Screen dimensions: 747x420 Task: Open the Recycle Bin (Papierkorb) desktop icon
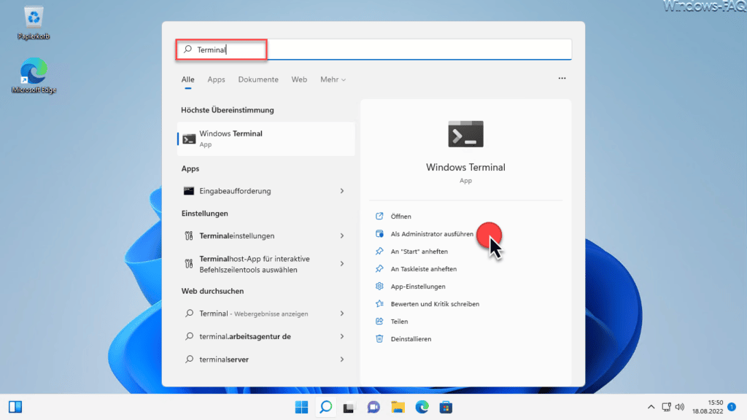[x=34, y=23]
